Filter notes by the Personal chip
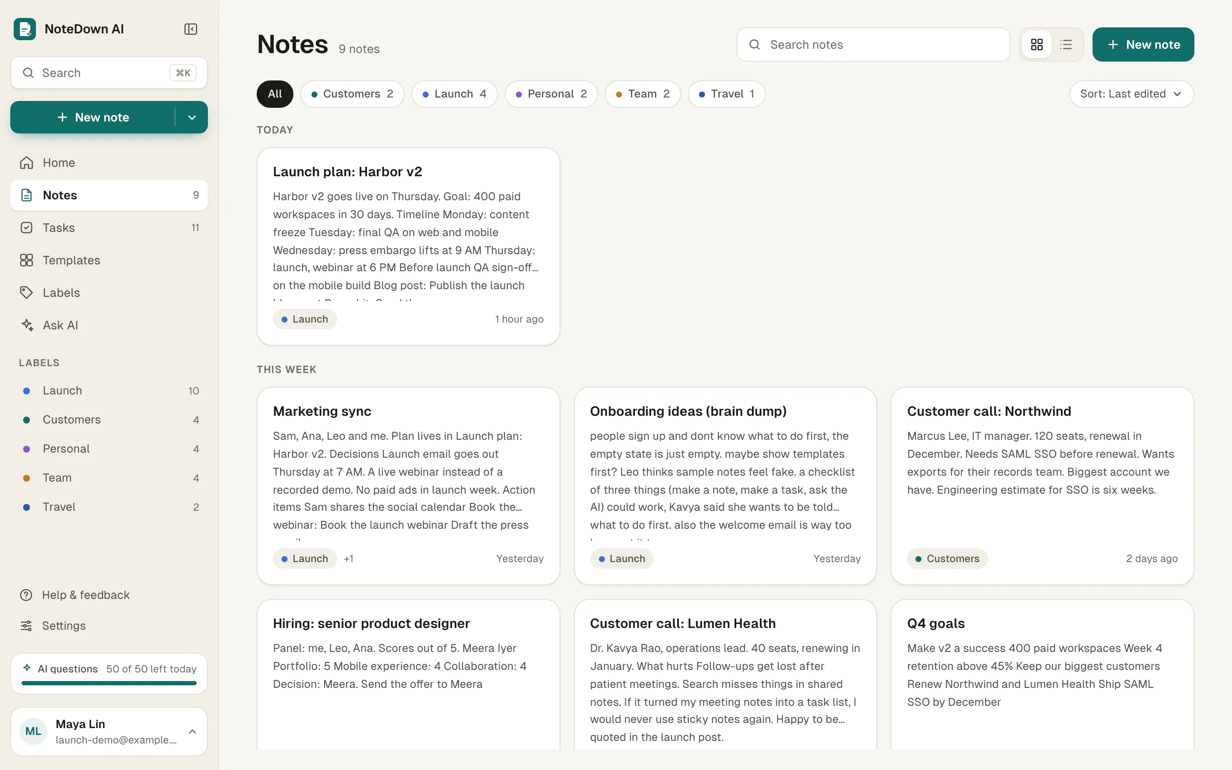The height and width of the screenshot is (770, 1232). coord(551,94)
